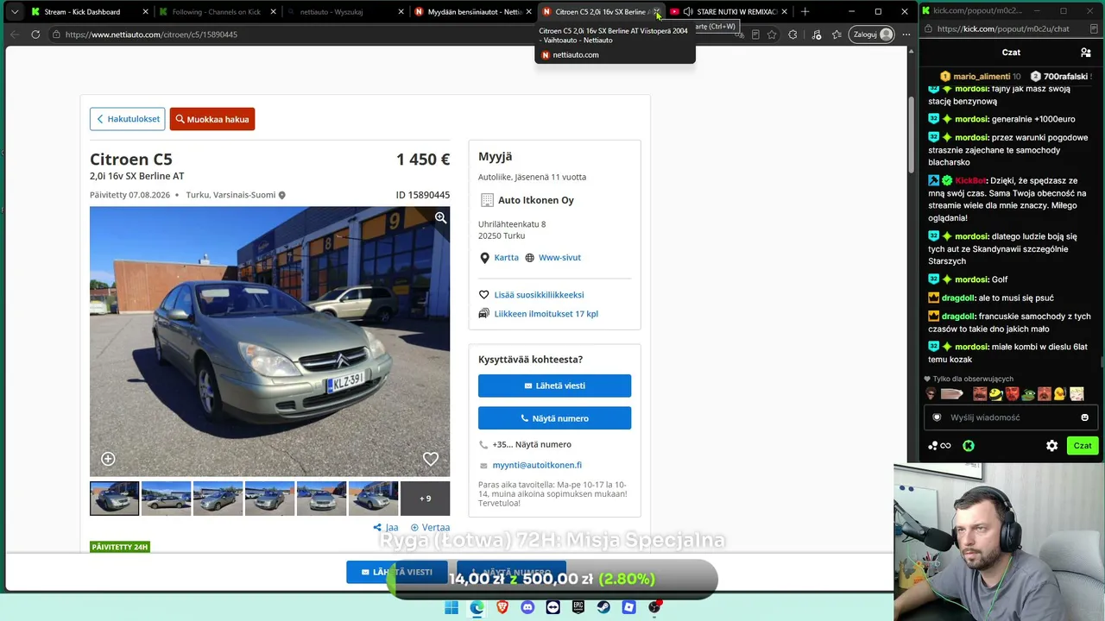This screenshot has width=1105, height=621.
Task: Click the Zaloguj profile sign-in button
Action: pos(872,34)
